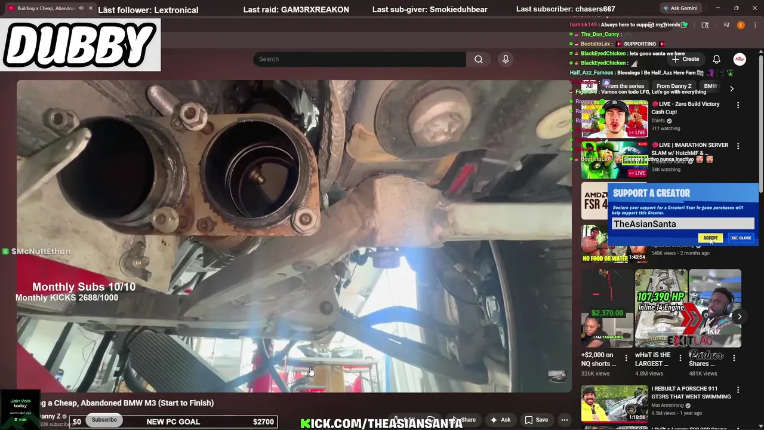Save the video with the Save button
764x430 pixels.
pyautogui.click(x=537, y=420)
